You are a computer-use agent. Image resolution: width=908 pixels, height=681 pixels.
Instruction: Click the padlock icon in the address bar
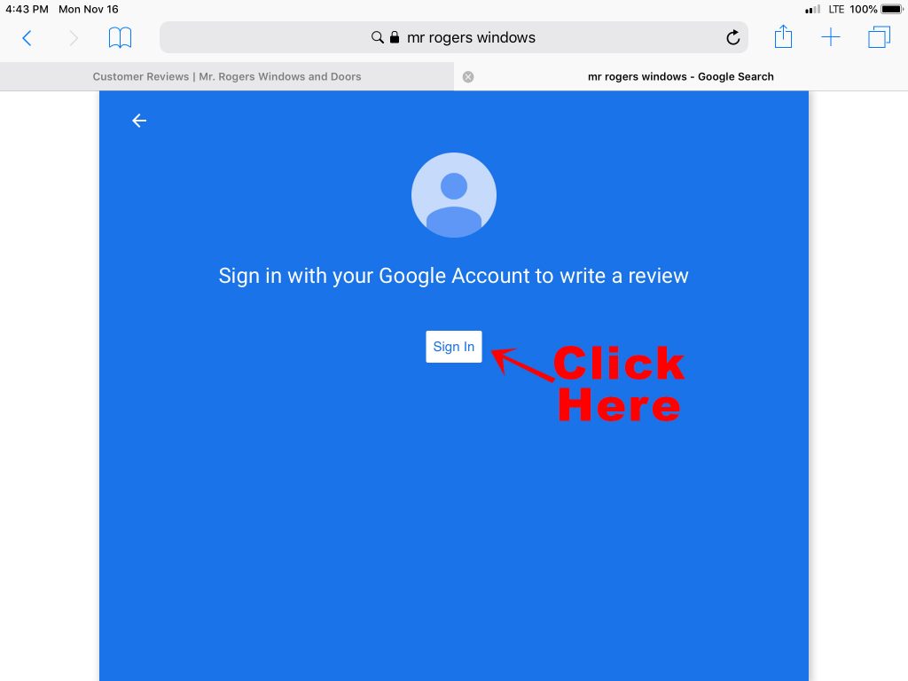pos(395,37)
